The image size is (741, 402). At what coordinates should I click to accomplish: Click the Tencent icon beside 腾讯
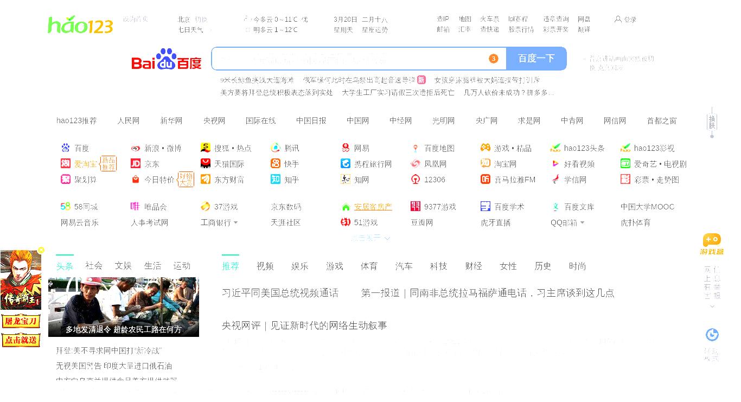tap(276, 148)
